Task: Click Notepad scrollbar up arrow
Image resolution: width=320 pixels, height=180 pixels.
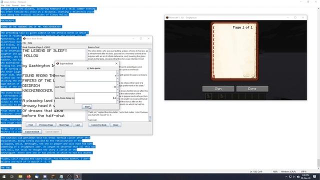Action: [x=318, y=9]
